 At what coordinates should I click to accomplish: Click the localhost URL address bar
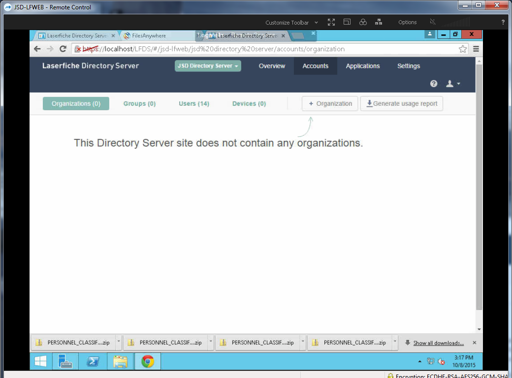[x=270, y=49]
